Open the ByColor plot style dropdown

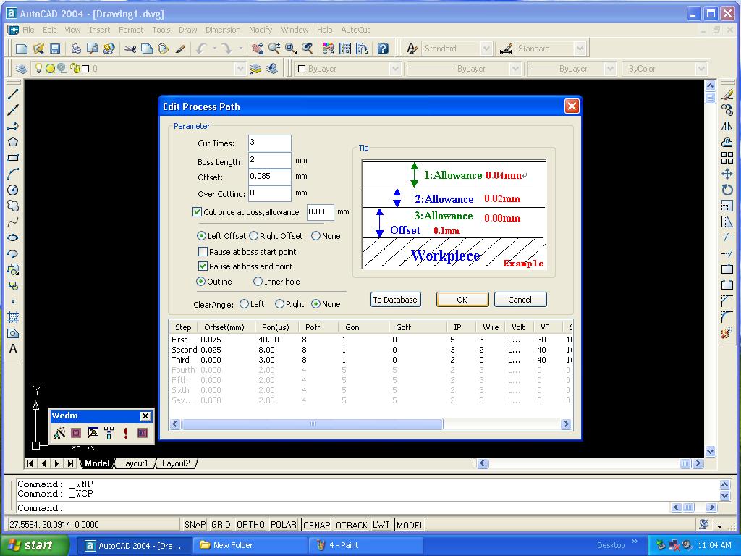tap(701, 69)
